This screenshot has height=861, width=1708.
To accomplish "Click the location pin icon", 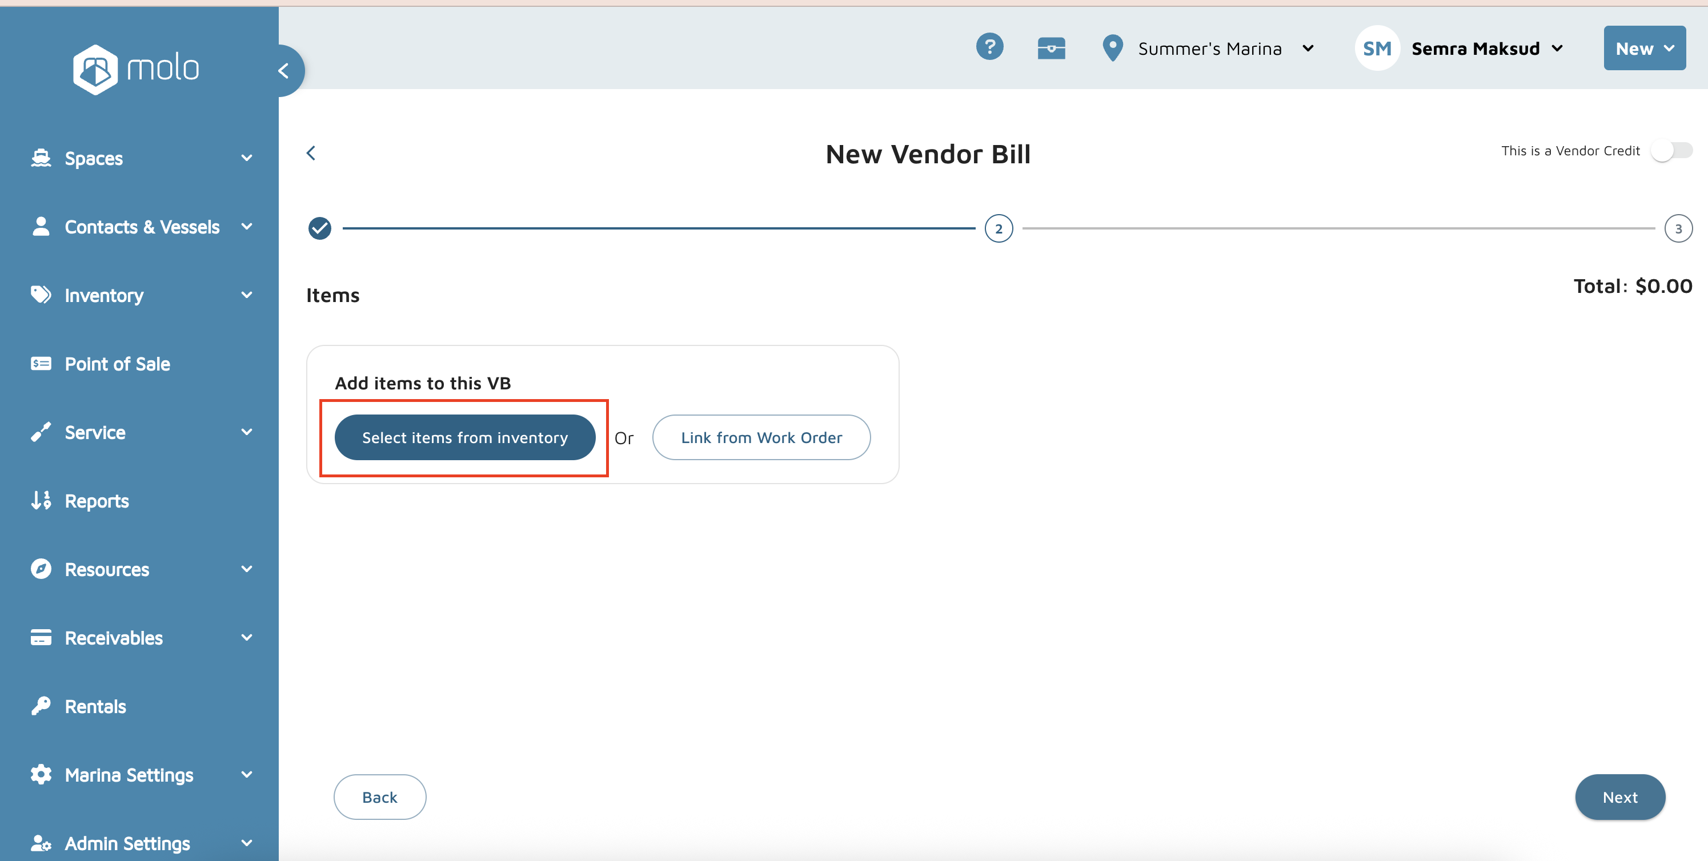I will 1112,49.
